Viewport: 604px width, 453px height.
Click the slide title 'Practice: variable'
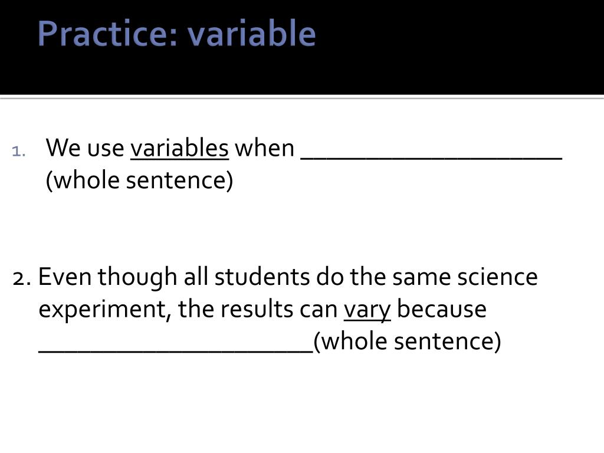177,34
